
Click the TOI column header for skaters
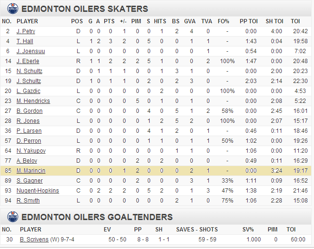click(x=296, y=21)
